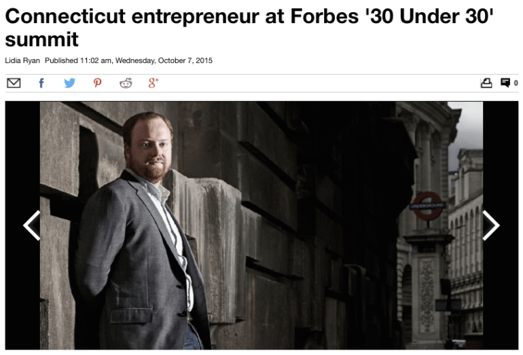Print the article using the printer icon
The width and height of the screenshot is (523, 355).
click(x=486, y=83)
